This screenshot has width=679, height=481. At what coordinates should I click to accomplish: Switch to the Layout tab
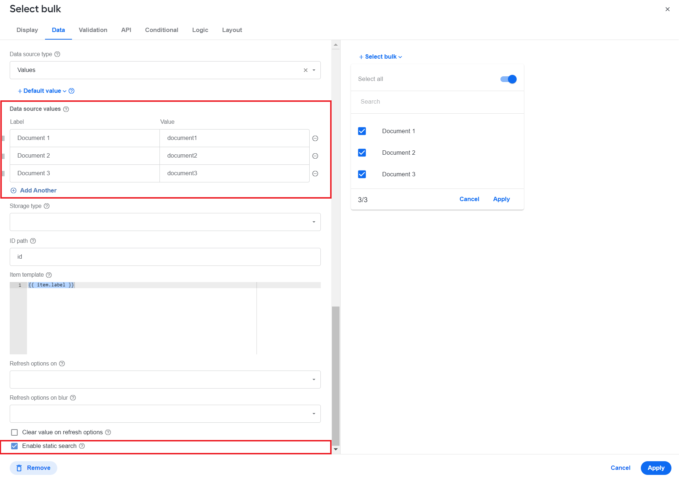point(232,30)
